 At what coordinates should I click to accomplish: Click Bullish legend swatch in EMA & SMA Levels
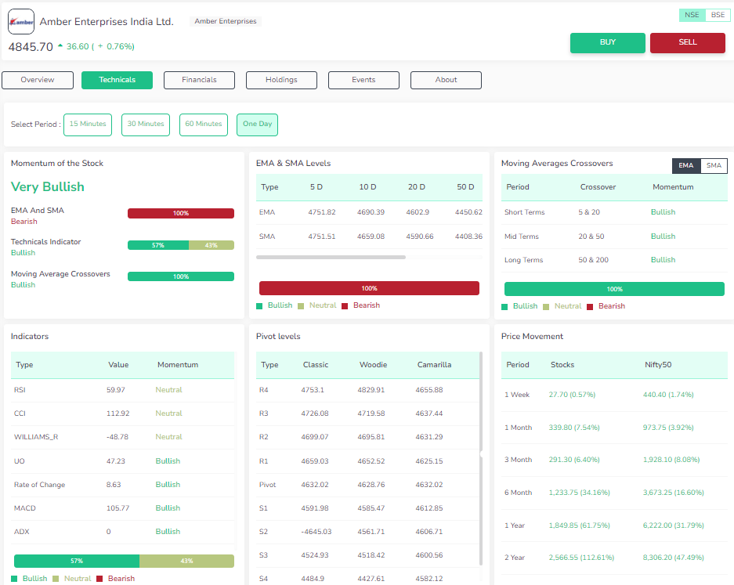(259, 306)
